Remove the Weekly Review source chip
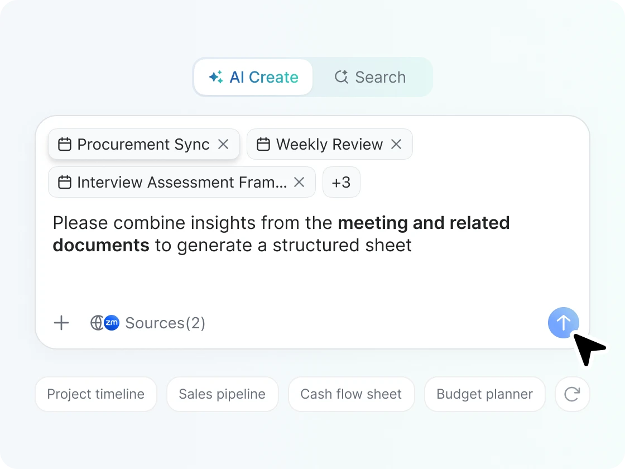Image resolution: width=625 pixels, height=469 pixels. click(397, 144)
